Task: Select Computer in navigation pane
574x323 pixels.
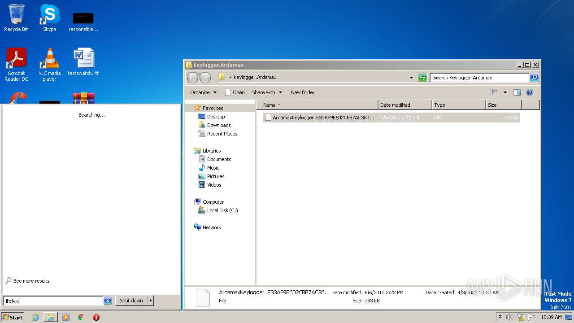Action: tap(213, 202)
